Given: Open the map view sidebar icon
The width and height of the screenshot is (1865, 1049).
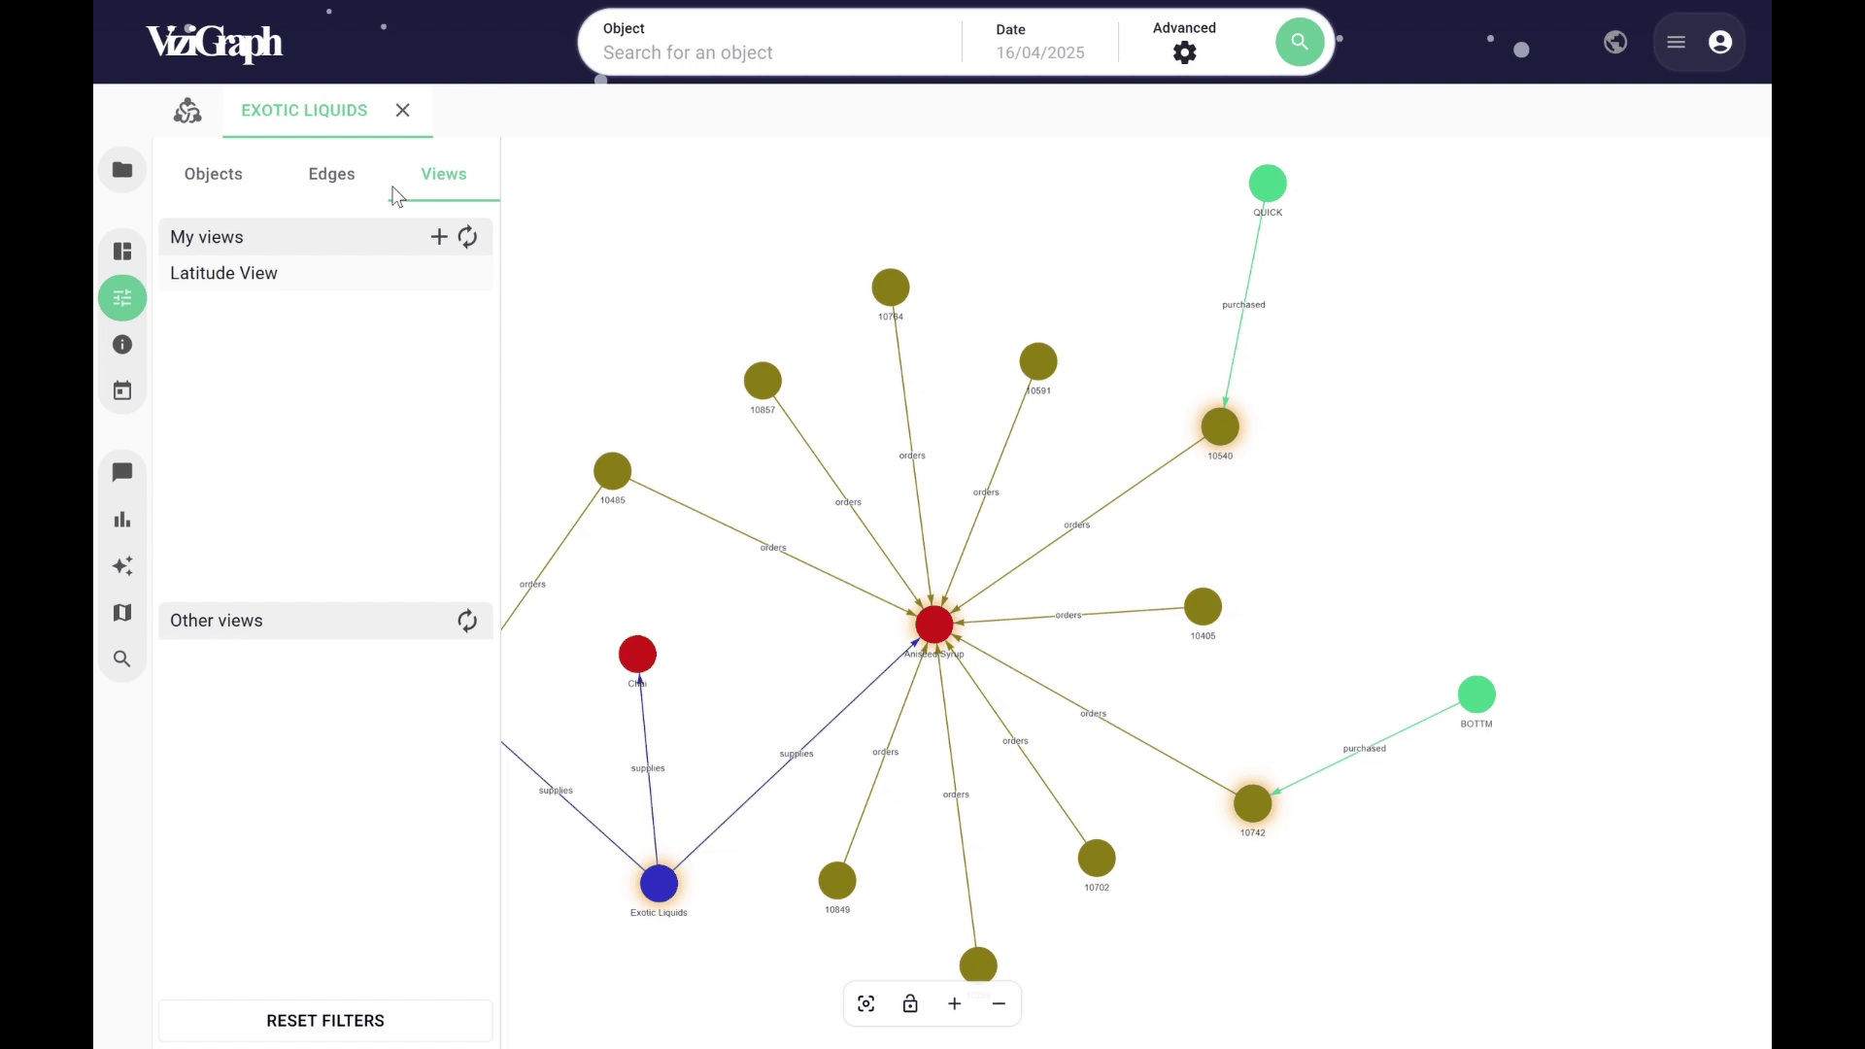Looking at the screenshot, I should coord(122,613).
